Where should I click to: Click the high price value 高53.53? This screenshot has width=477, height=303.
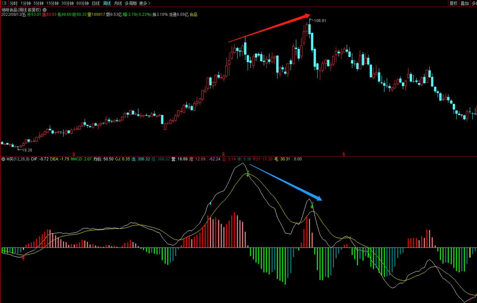[49, 14]
